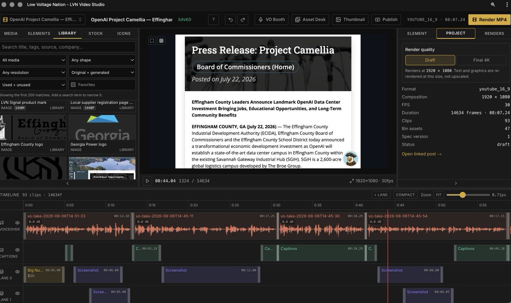This screenshot has width=511, height=303.
Task: Open the help question mark button
Action: pyautogui.click(x=213, y=20)
